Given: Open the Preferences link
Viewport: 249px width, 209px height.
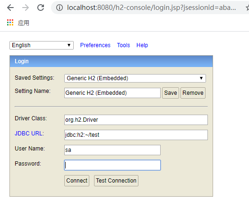Looking at the screenshot, I should point(95,45).
